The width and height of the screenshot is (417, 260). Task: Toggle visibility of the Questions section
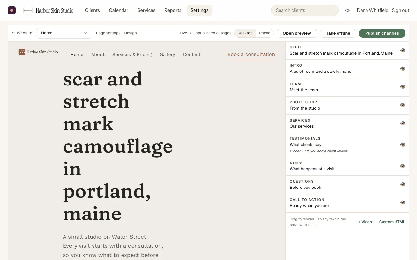click(x=403, y=184)
